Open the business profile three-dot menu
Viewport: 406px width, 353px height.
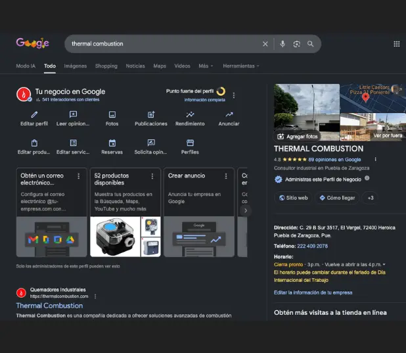coord(234,95)
